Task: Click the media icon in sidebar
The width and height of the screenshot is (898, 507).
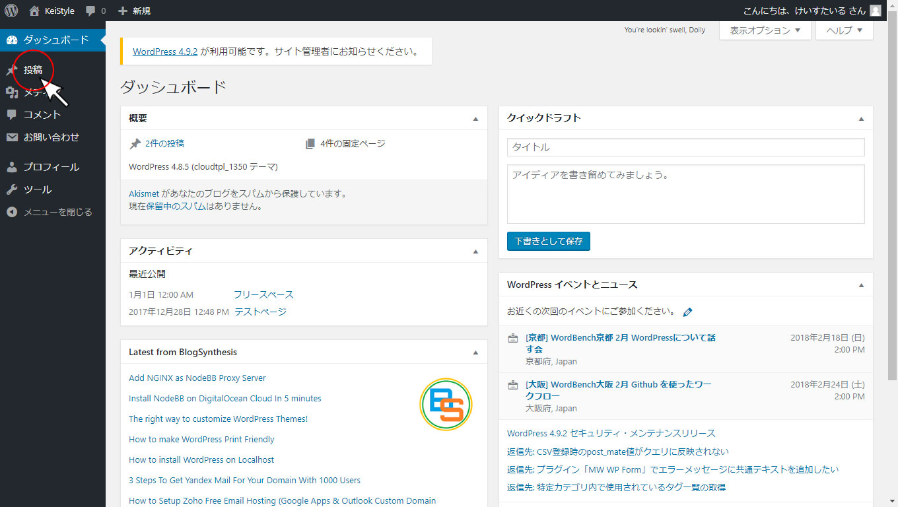Action: [12, 92]
